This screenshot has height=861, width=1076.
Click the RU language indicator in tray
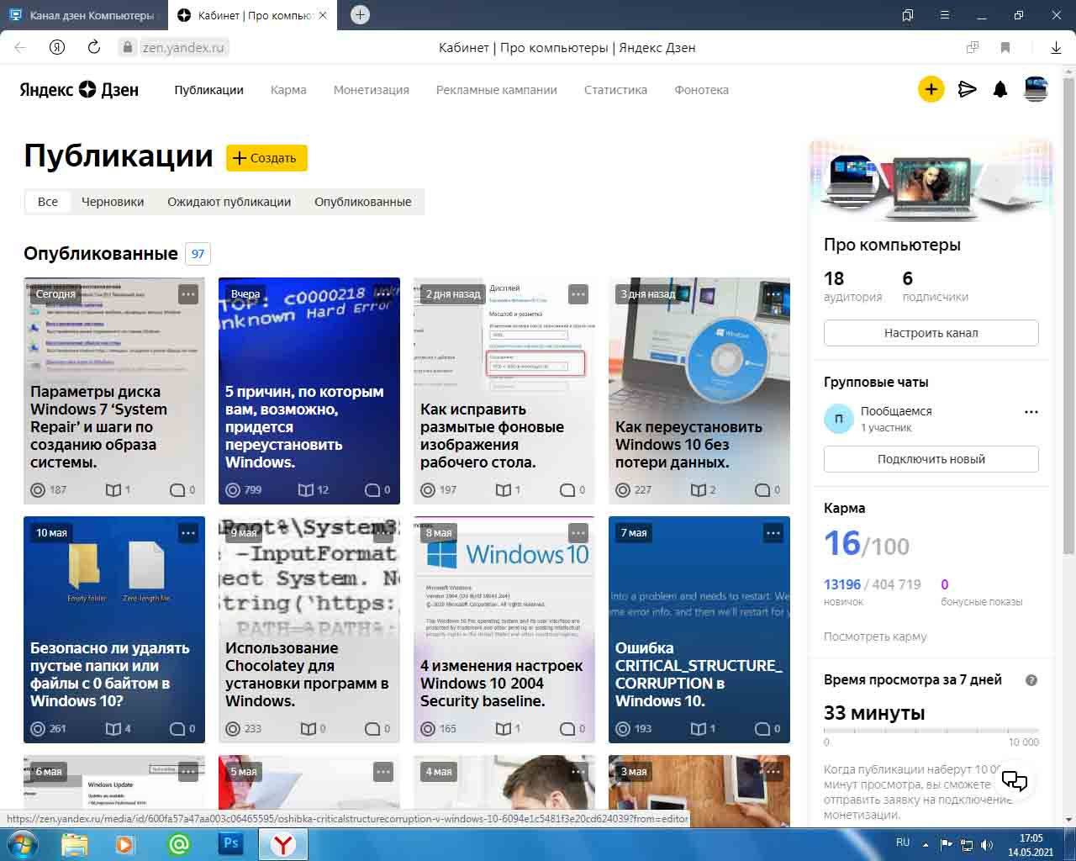tap(903, 843)
